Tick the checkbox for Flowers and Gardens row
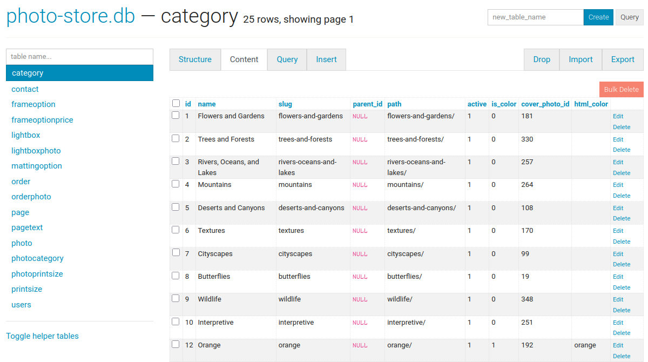Screen dimensions: 648x362 (175, 115)
